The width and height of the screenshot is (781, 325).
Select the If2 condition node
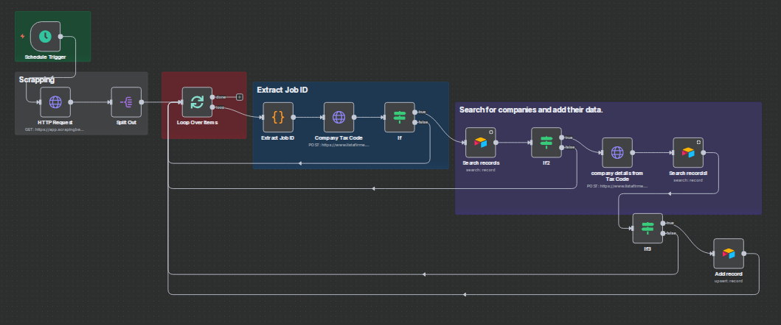[546, 142]
